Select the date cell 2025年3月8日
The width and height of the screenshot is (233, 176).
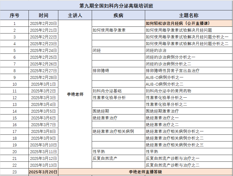[x=43, y=131]
